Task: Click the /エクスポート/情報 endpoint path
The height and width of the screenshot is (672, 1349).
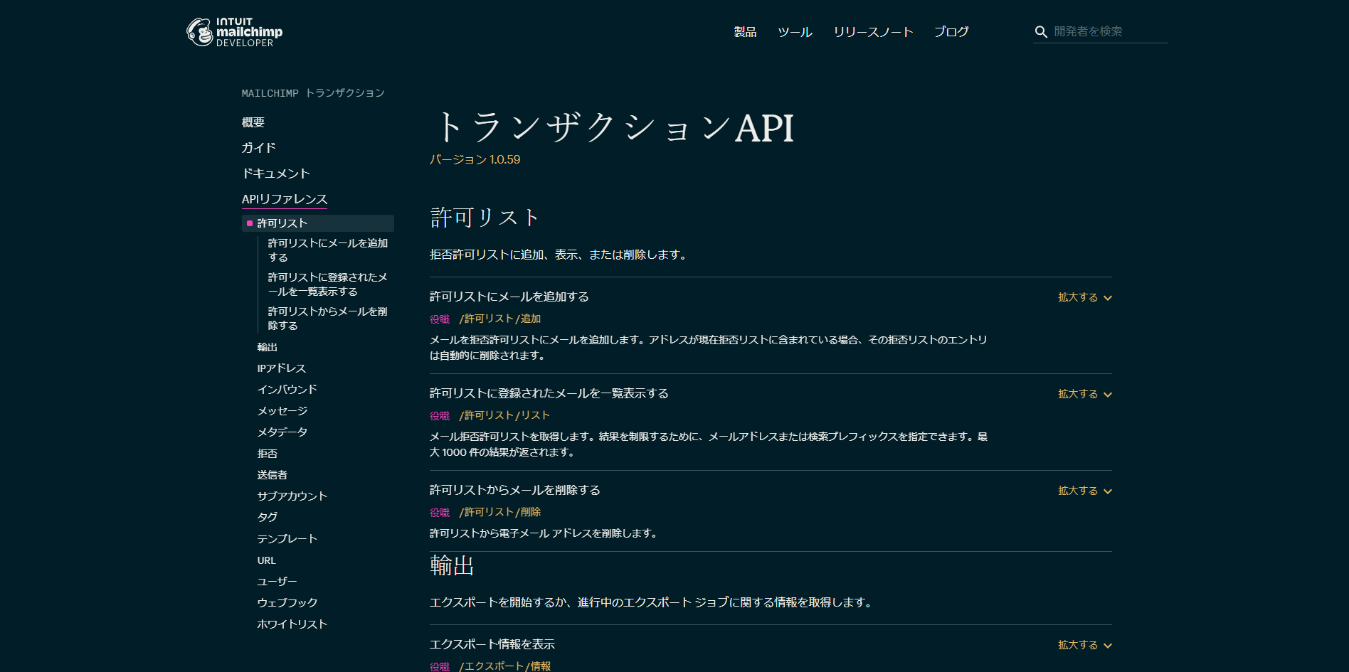Action: pyautogui.click(x=505, y=666)
